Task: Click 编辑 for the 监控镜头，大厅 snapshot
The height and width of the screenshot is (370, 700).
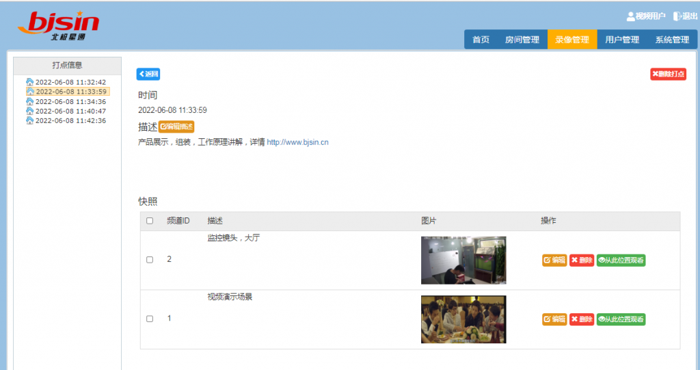Action: 554,260
